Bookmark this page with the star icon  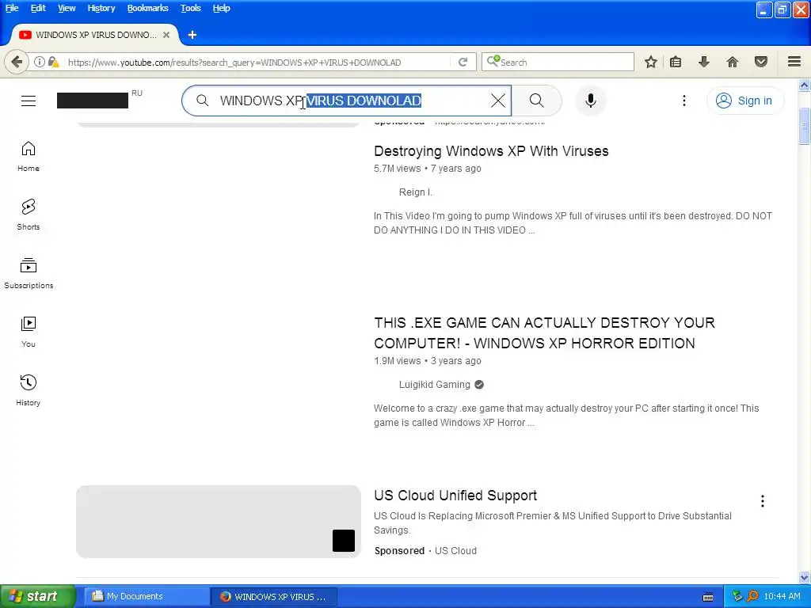[651, 62]
